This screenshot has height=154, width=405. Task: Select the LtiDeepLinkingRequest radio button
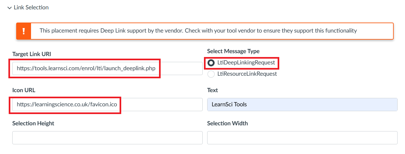[211, 63]
